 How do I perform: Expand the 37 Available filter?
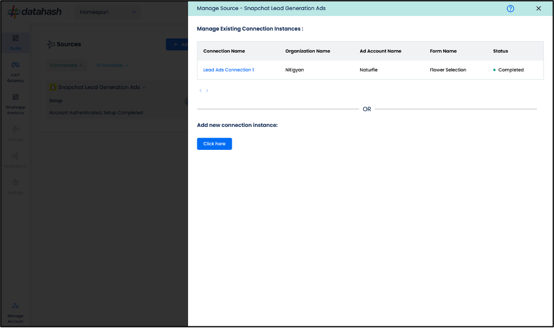tap(113, 65)
